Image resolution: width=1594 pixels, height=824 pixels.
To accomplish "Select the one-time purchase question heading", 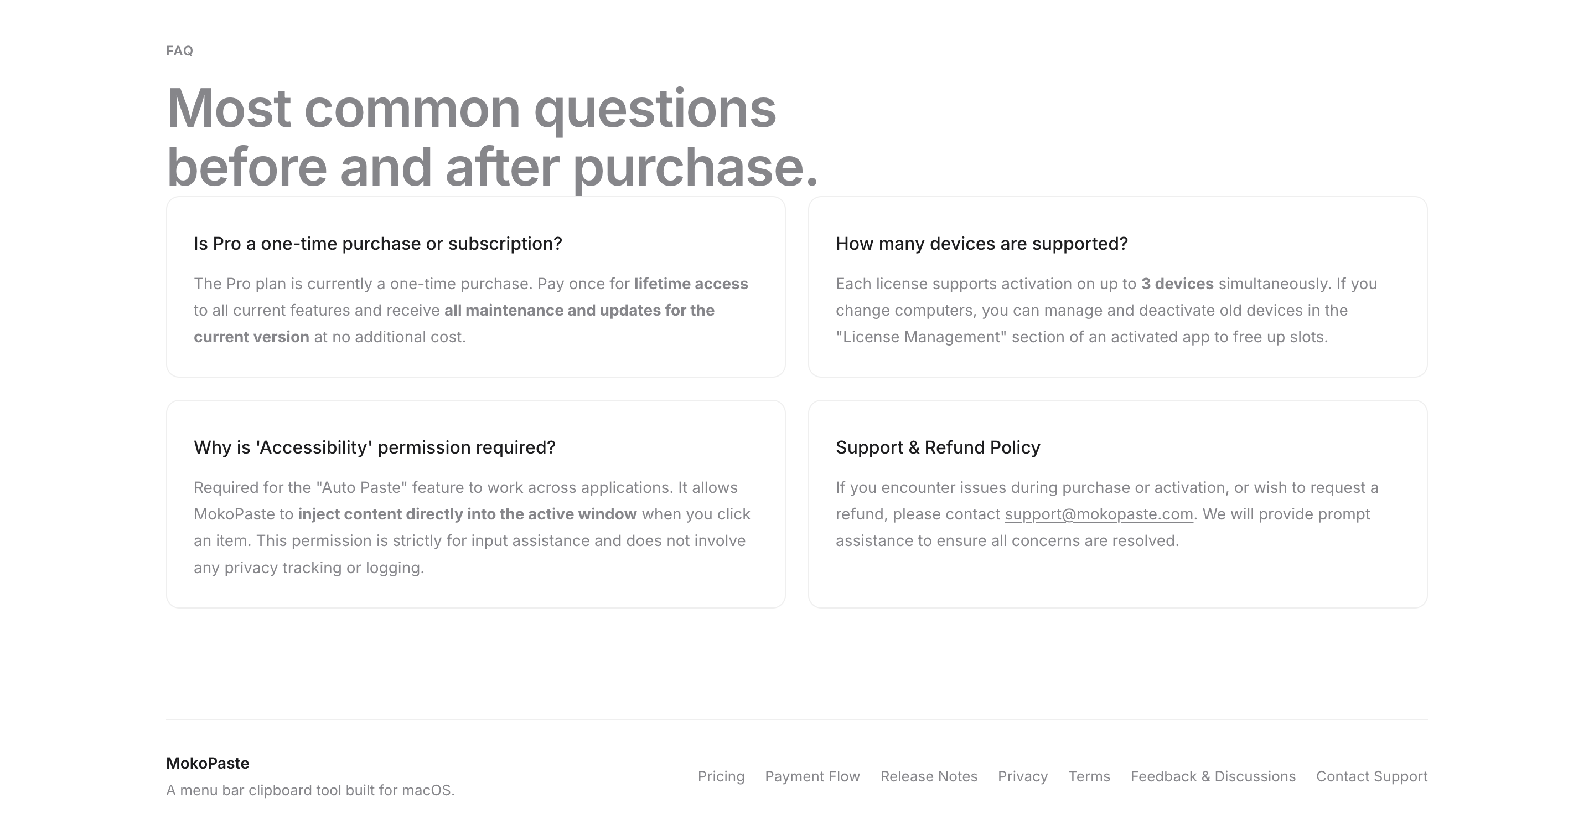I will pos(378,244).
